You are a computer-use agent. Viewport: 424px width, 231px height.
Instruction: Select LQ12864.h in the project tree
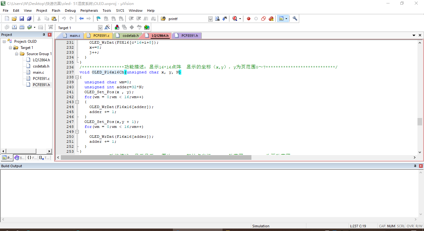41,60
